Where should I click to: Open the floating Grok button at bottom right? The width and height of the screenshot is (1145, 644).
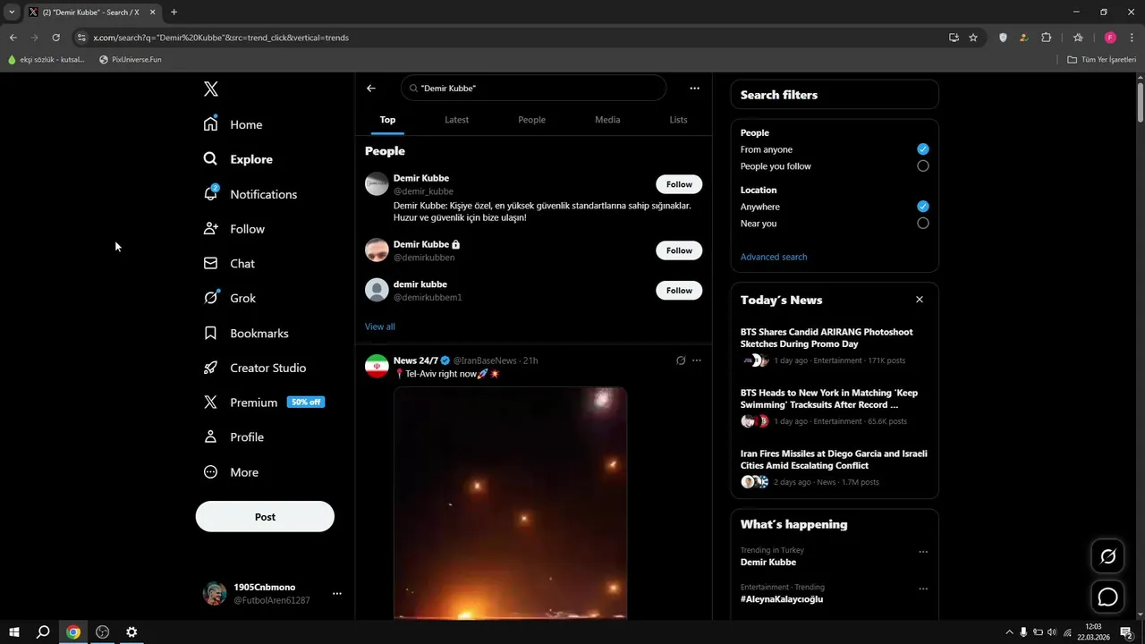(1107, 556)
